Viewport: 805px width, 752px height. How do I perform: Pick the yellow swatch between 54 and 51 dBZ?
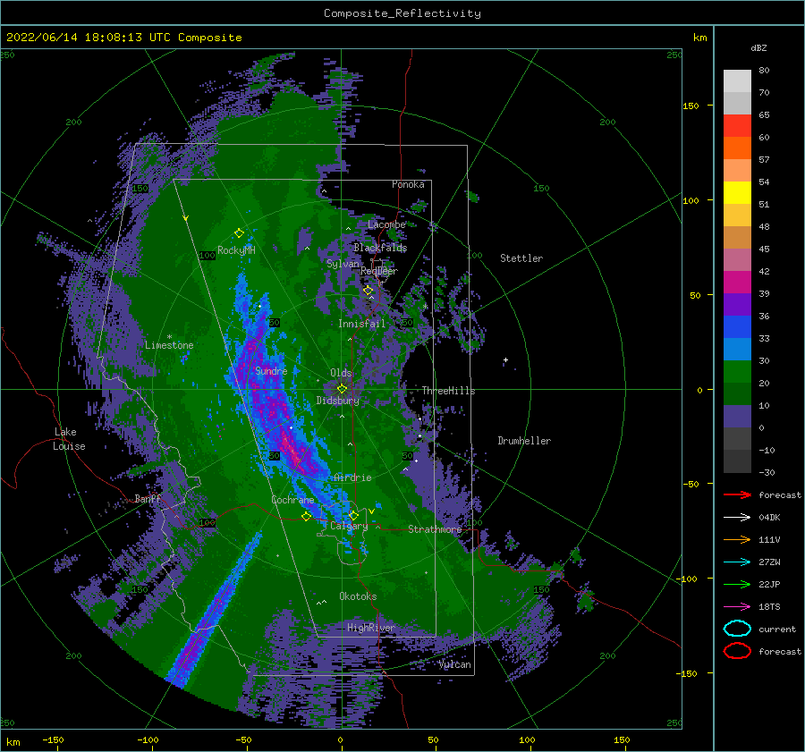coord(737,193)
